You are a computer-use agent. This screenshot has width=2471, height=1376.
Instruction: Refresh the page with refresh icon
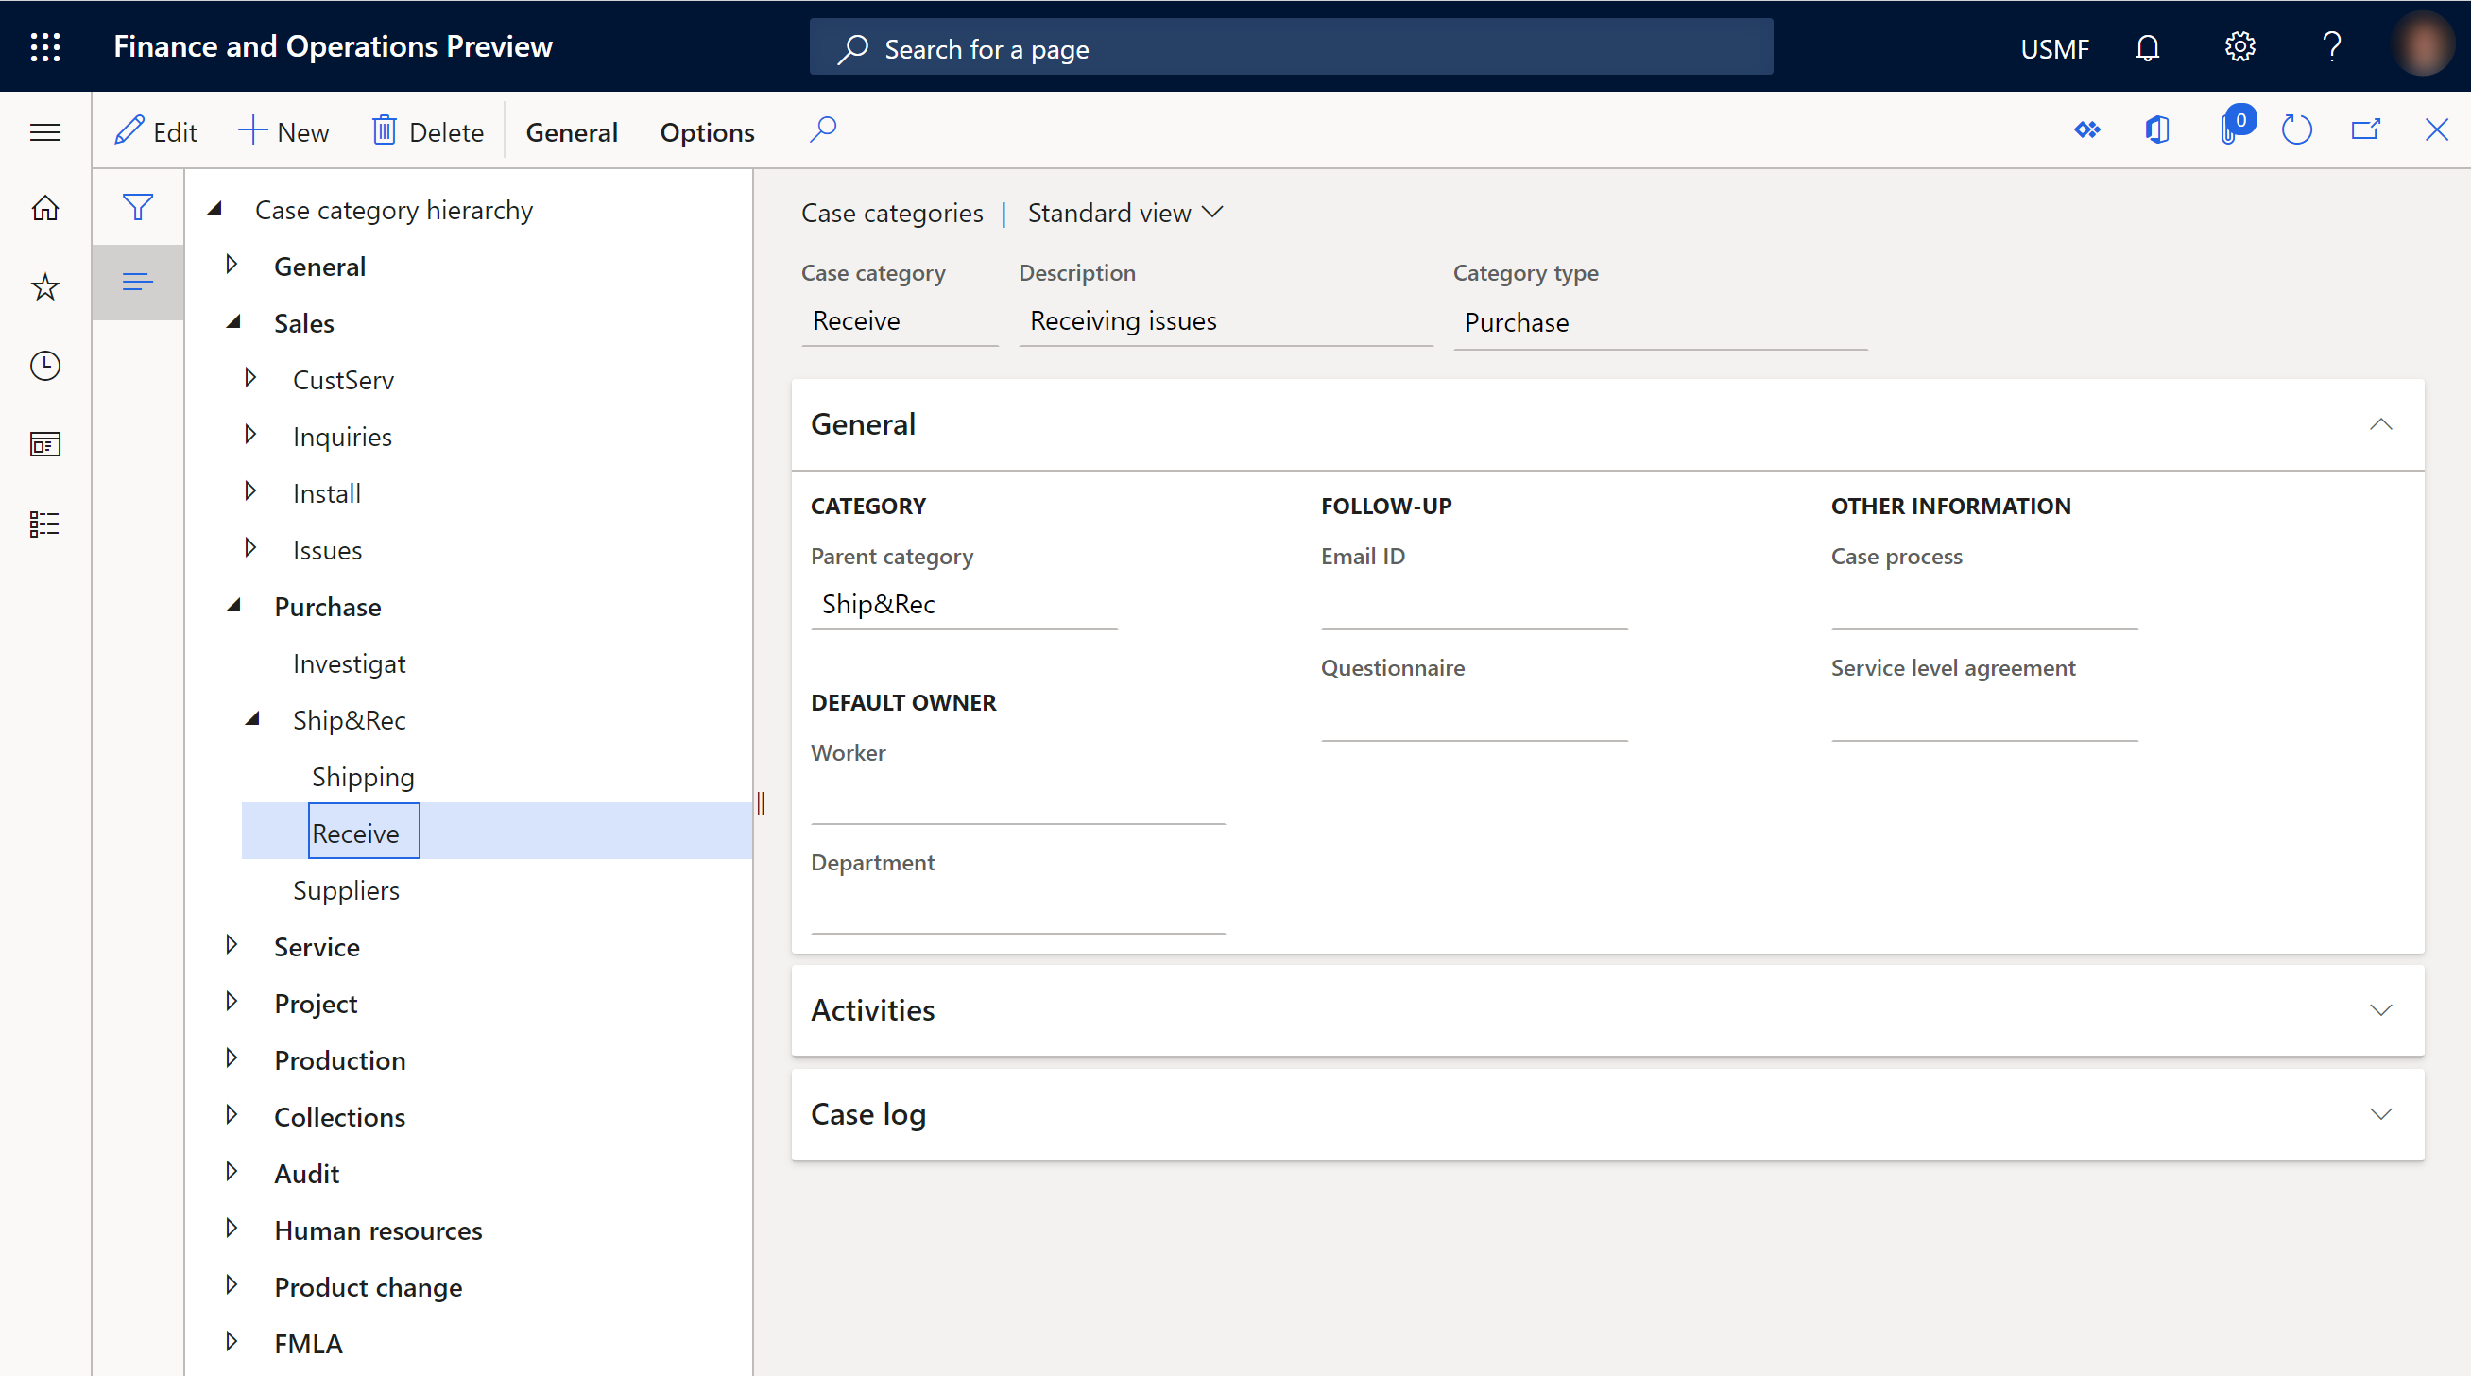pos(2296,129)
